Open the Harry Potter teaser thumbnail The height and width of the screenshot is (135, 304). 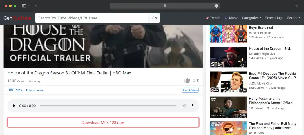pos(228,107)
